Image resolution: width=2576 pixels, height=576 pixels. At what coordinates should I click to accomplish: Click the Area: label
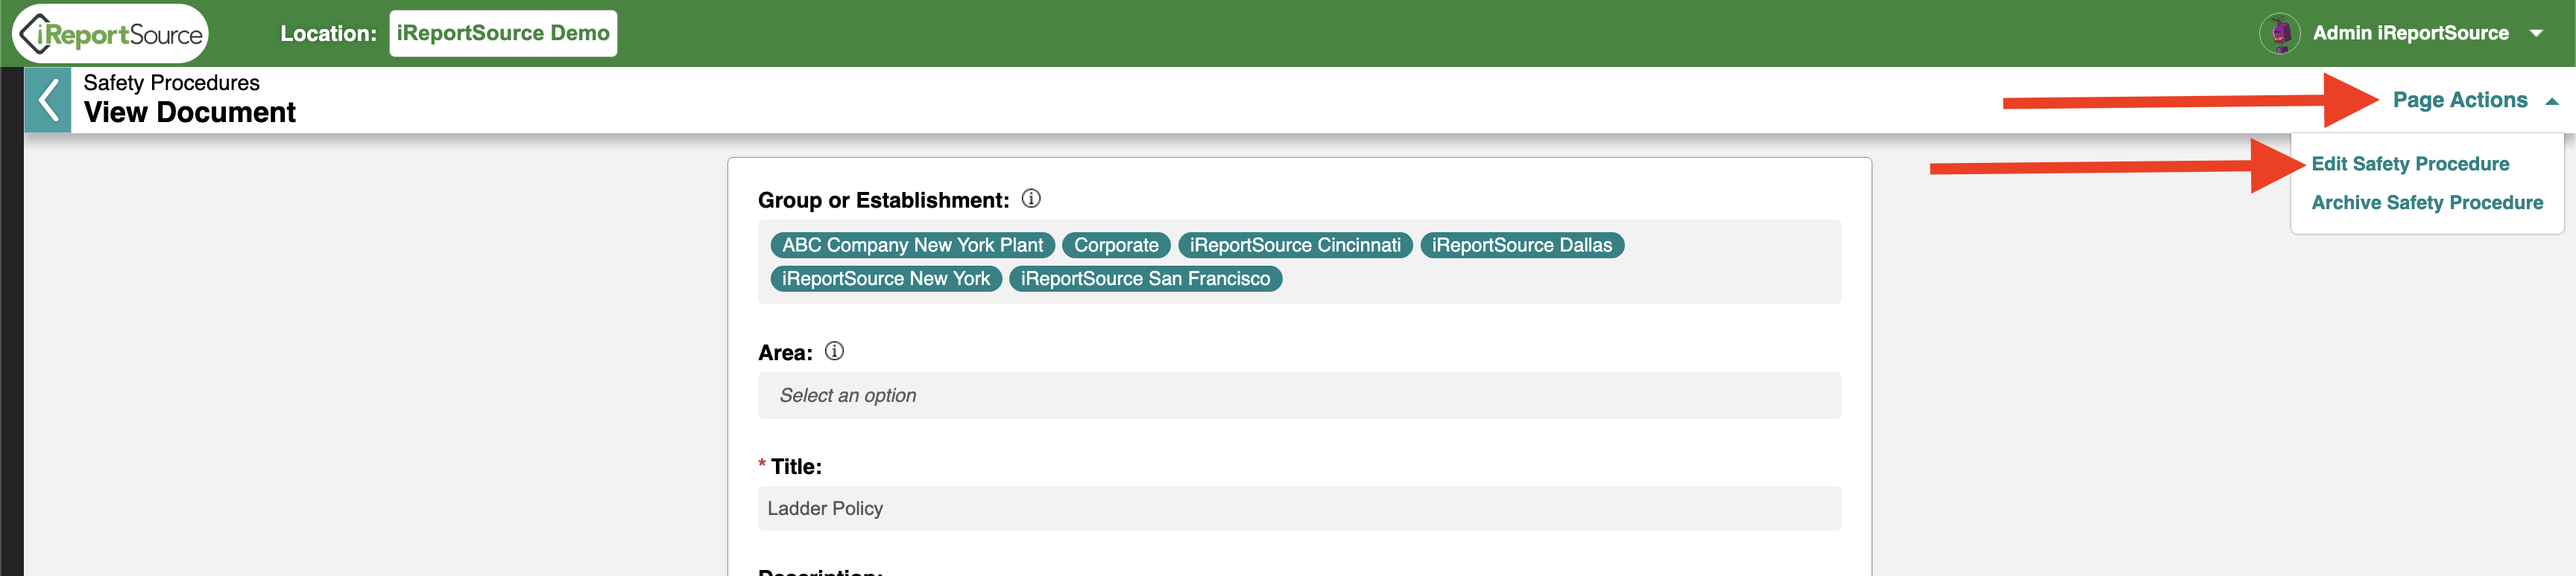pos(785,353)
